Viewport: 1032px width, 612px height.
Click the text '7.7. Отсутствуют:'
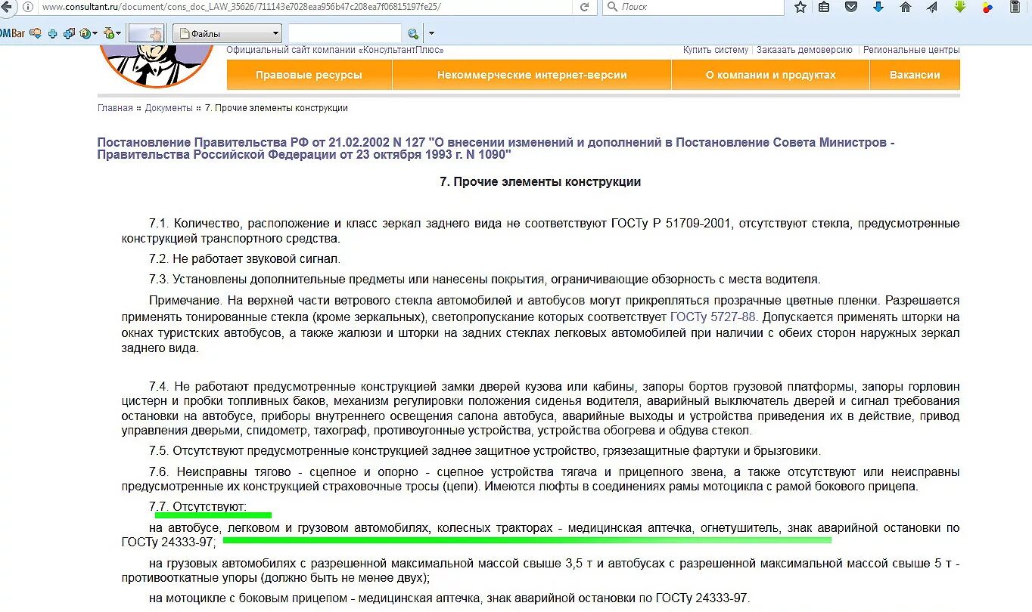point(197,506)
